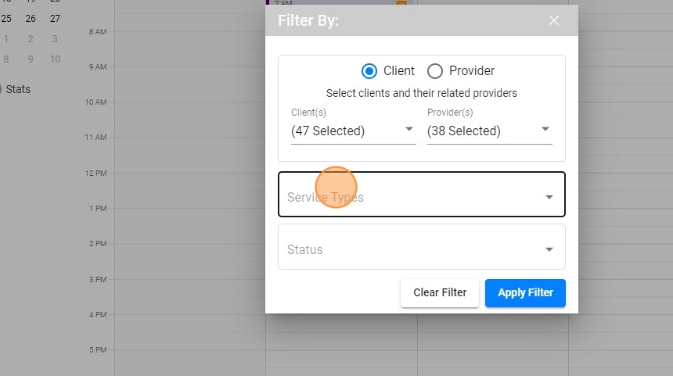The height and width of the screenshot is (376, 673).
Task: Close the Filter By dialog
Action: tap(554, 21)
